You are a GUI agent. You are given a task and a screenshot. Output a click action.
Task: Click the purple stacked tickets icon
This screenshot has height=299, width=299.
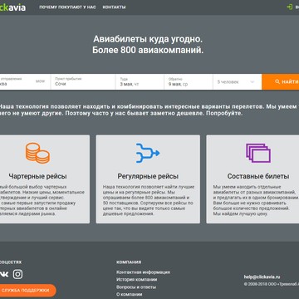(x=258, y=153)
